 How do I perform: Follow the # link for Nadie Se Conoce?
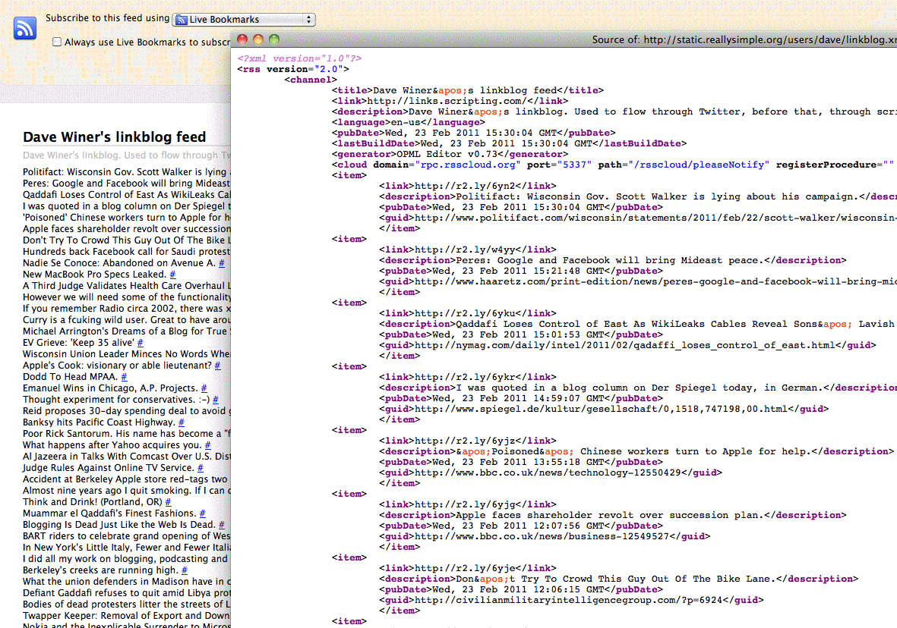coord(222,263)
